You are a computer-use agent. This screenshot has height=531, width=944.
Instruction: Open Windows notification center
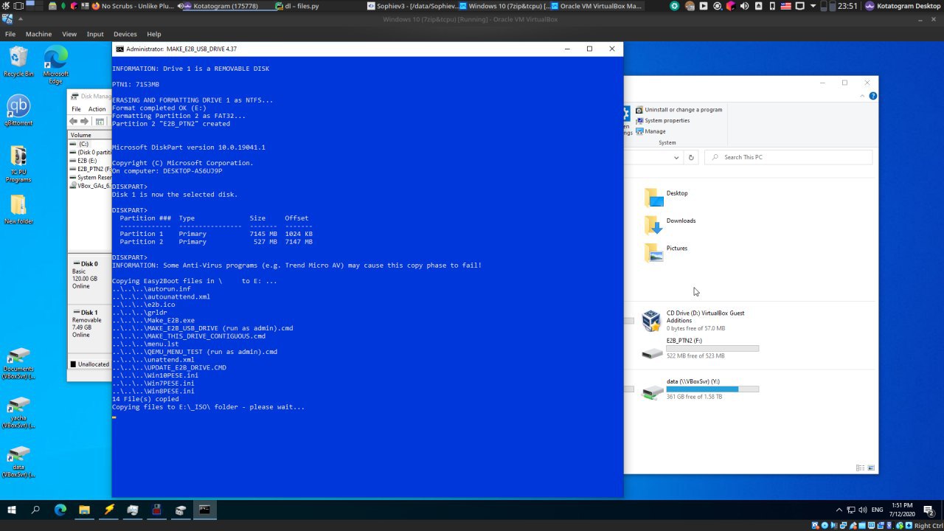929,510
